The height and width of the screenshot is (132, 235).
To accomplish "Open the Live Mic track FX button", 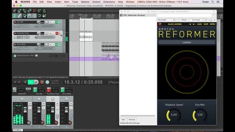I will tap(57, 22).
